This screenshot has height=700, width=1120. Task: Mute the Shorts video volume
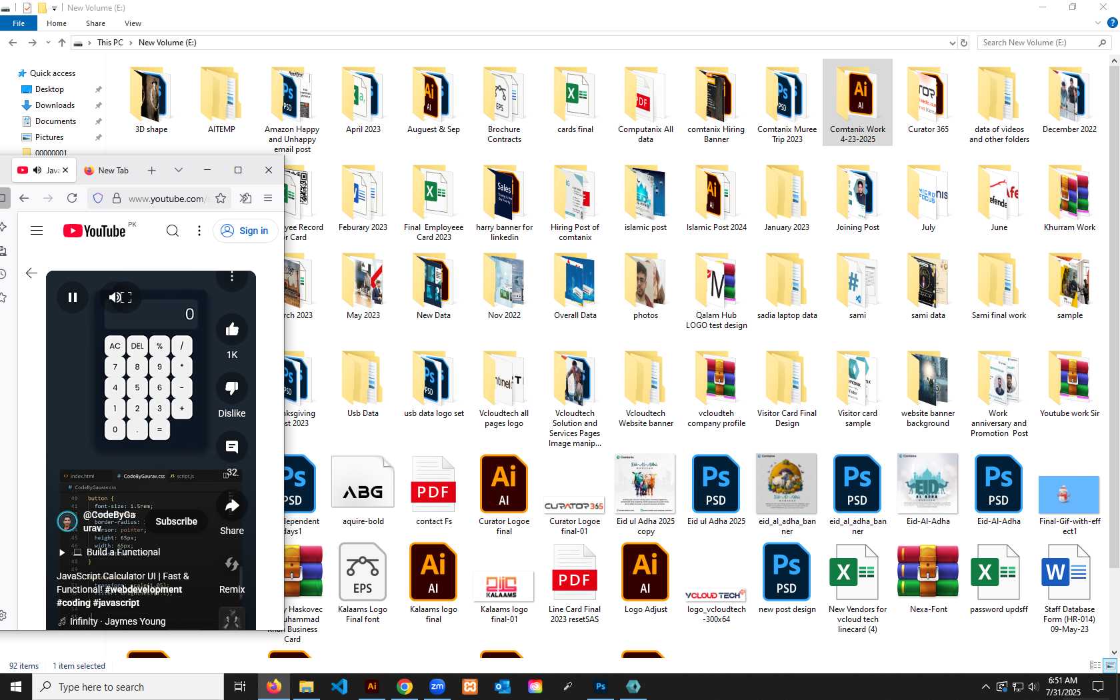(115, 297)
